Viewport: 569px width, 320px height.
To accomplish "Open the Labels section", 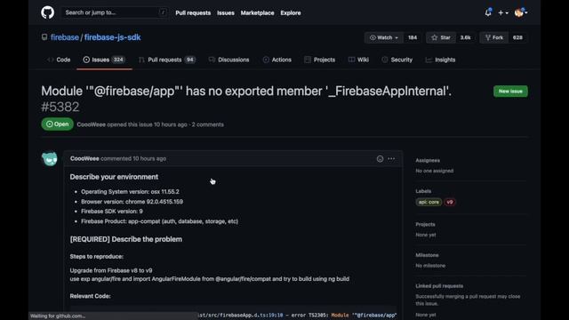I will (423, 191).
